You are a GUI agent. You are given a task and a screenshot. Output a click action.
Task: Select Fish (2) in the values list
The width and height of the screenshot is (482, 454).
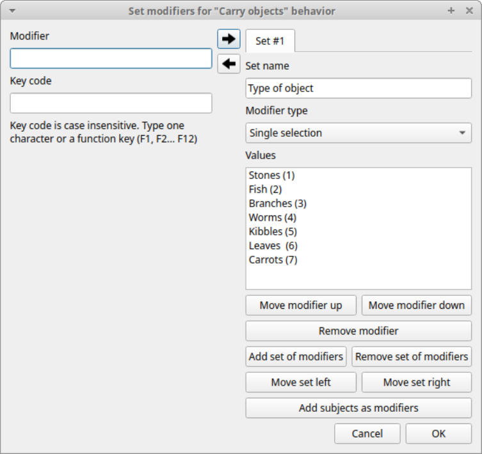(265, 189)
